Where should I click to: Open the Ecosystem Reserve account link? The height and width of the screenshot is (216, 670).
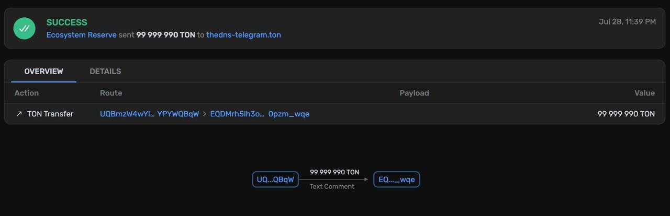tap(82, 35)
